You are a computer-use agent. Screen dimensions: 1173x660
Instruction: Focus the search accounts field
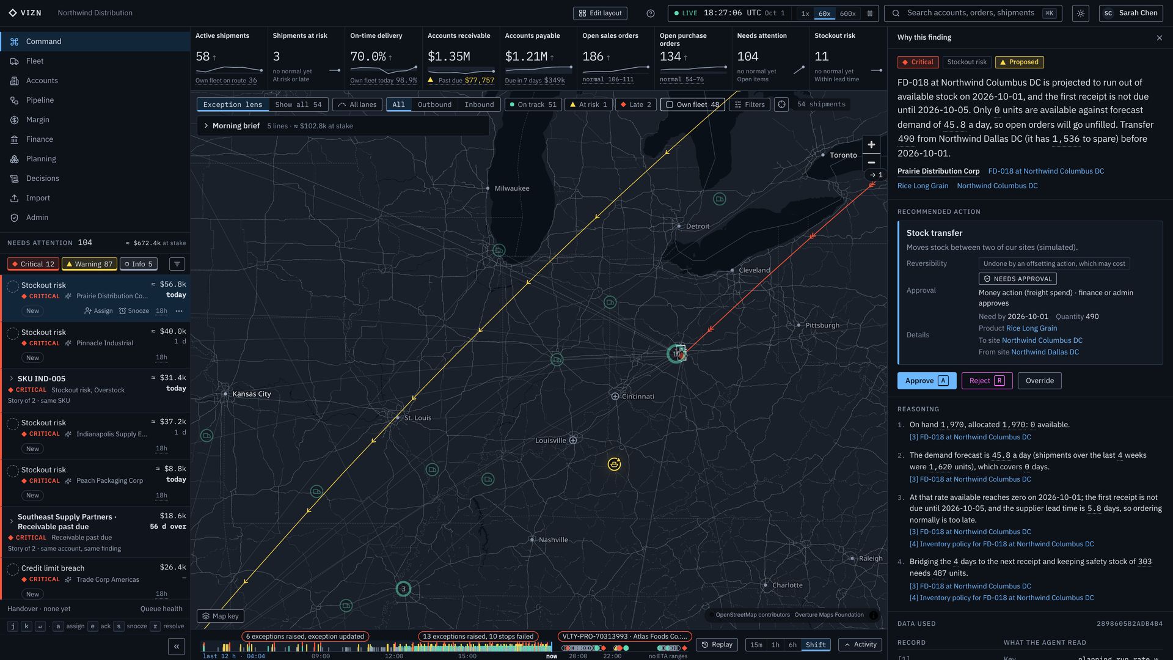click(x=973, y=13)
